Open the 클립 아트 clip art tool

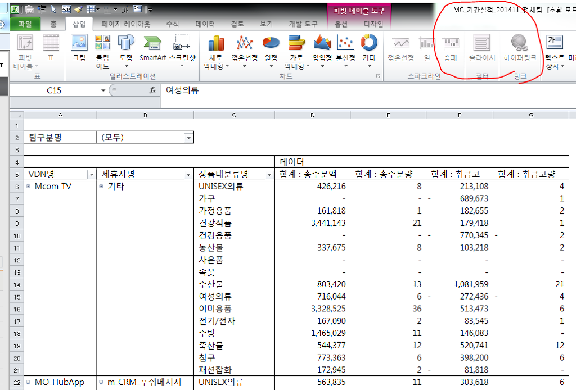pos(102,48)
